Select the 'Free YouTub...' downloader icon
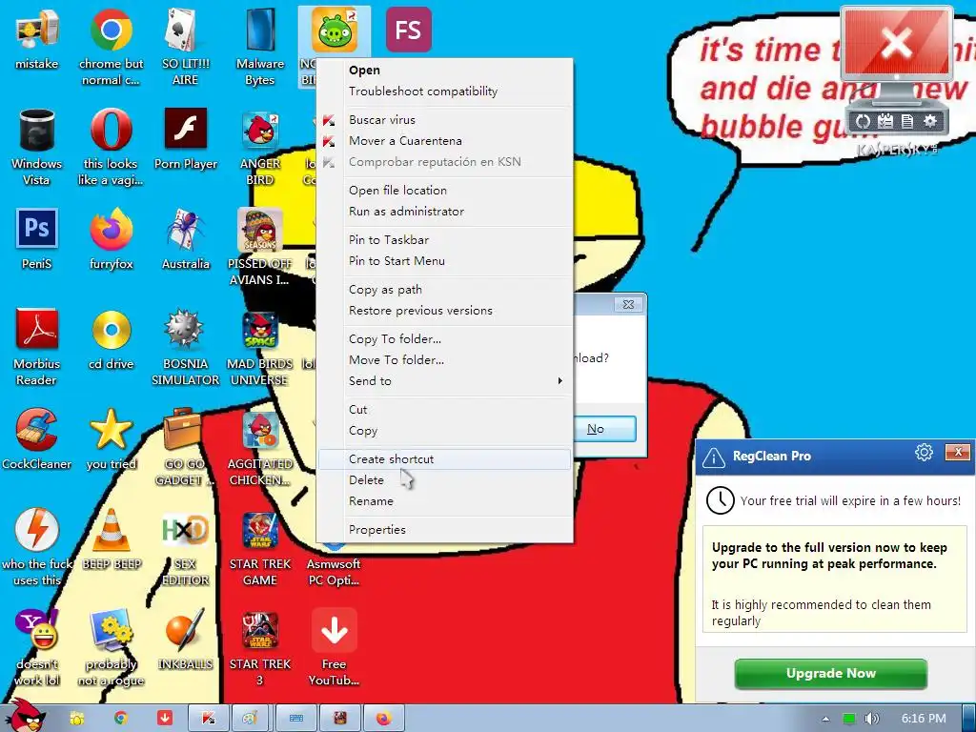The image size is (976, 732). click(335, 648)
